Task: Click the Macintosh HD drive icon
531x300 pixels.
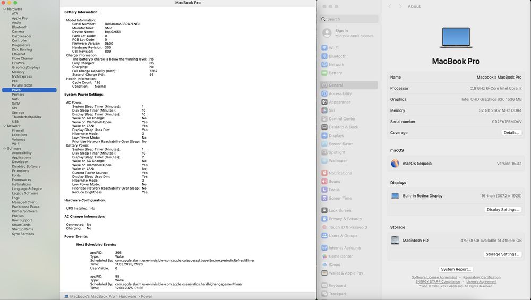Action: 395,241
